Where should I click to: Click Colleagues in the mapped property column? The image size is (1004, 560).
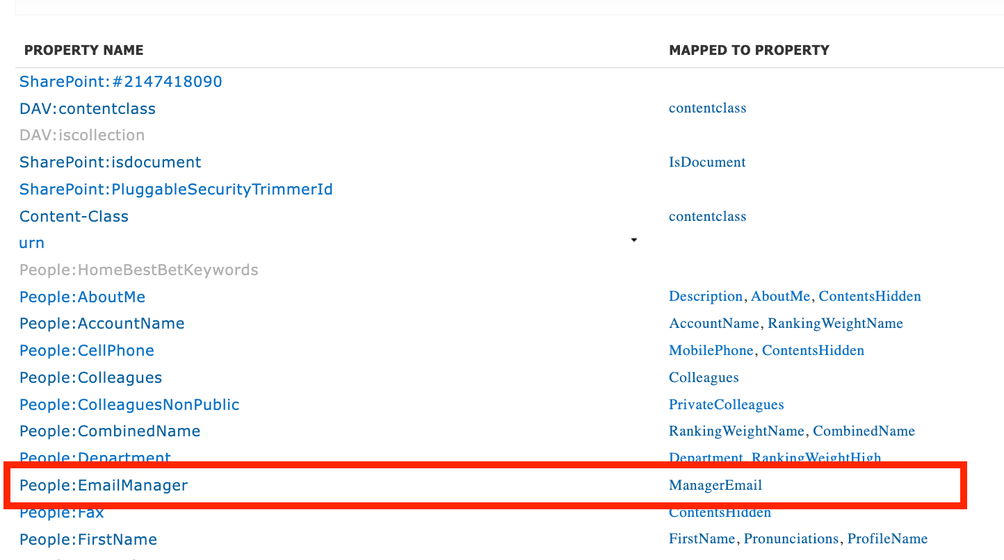coord(704,377)
